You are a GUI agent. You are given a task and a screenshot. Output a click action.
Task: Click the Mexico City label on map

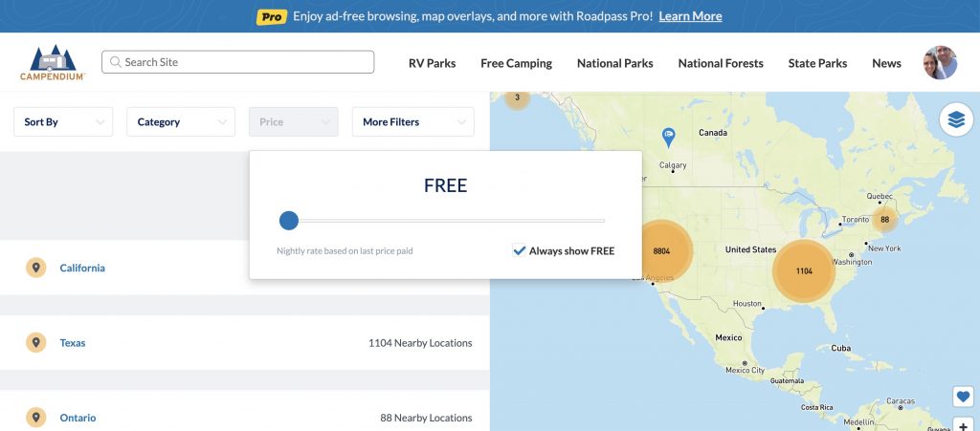[x=745, y=370]
